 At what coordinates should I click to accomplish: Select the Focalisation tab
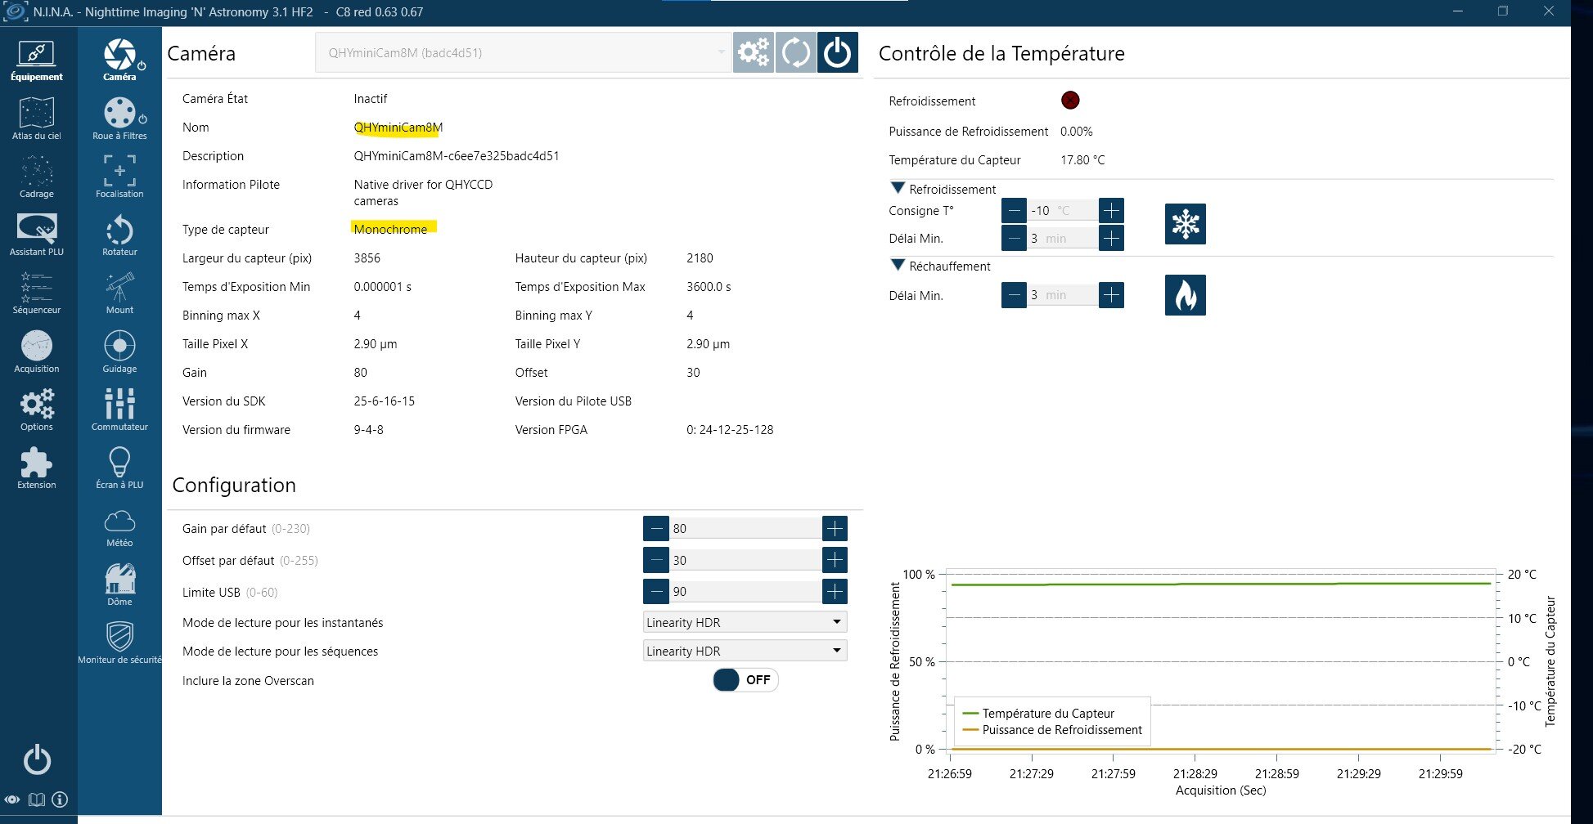pos(119,177)
